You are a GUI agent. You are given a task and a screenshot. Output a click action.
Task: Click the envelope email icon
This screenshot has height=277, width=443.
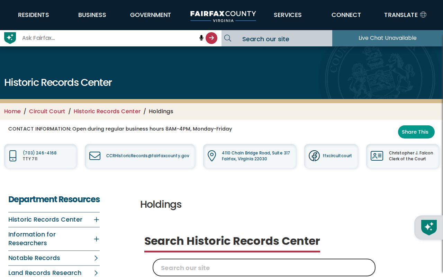coord(95,156)
